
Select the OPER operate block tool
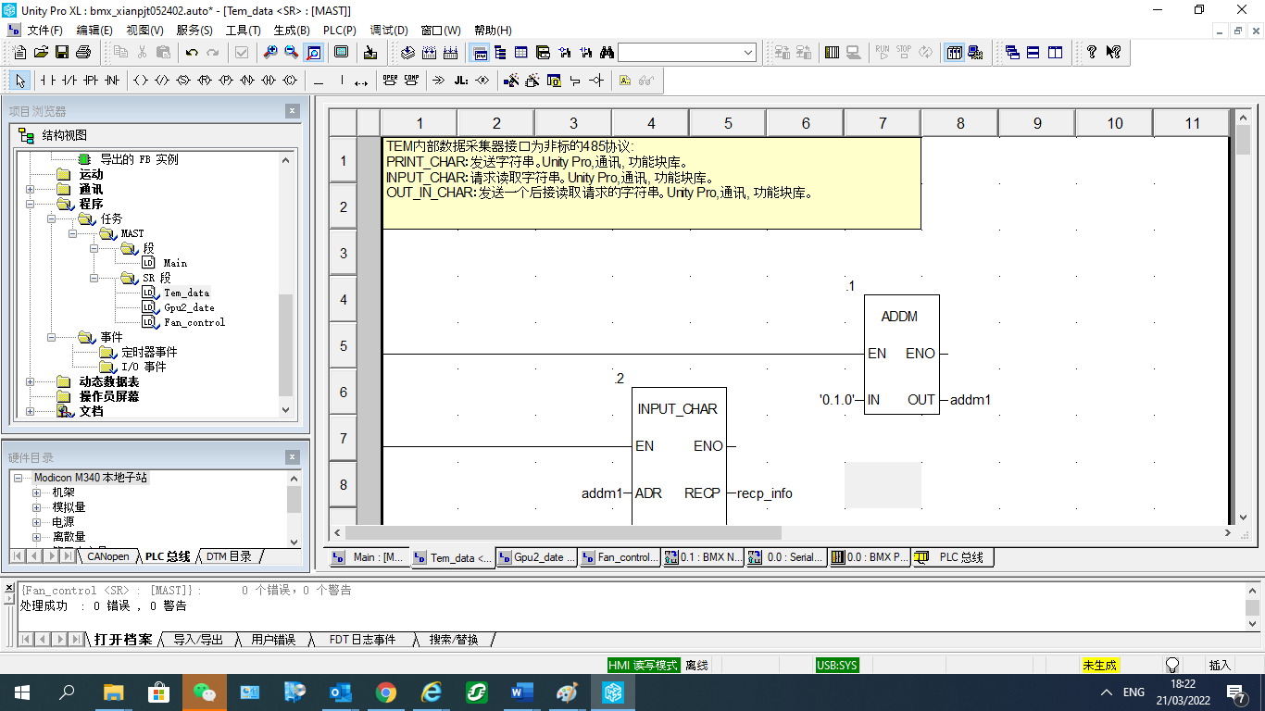click(x=390, y=81)
